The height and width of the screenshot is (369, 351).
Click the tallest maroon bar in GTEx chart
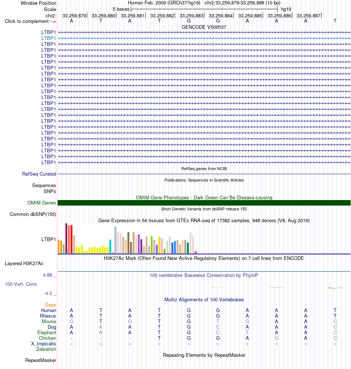click(66, 238)
